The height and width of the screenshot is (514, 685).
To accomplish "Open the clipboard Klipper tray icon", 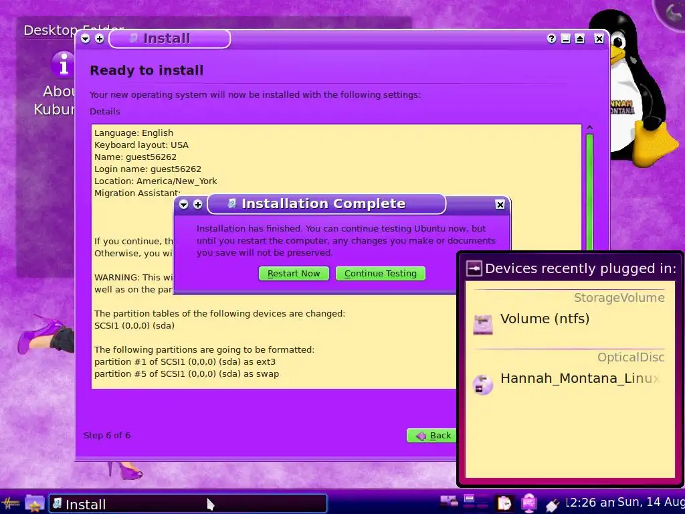I will pos(504,503).
